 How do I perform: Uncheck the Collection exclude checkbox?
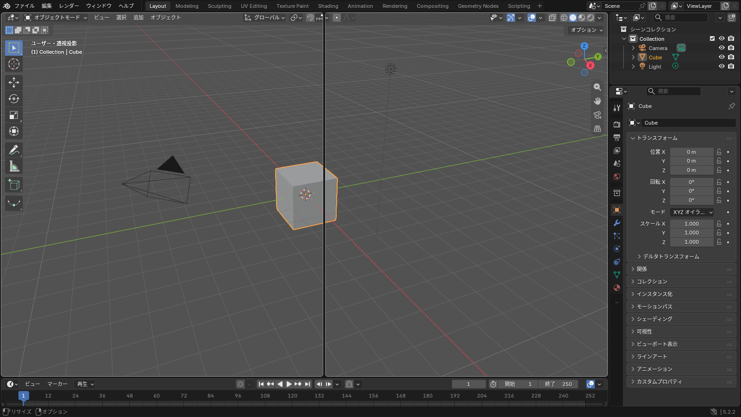click(x=712, y=38)
